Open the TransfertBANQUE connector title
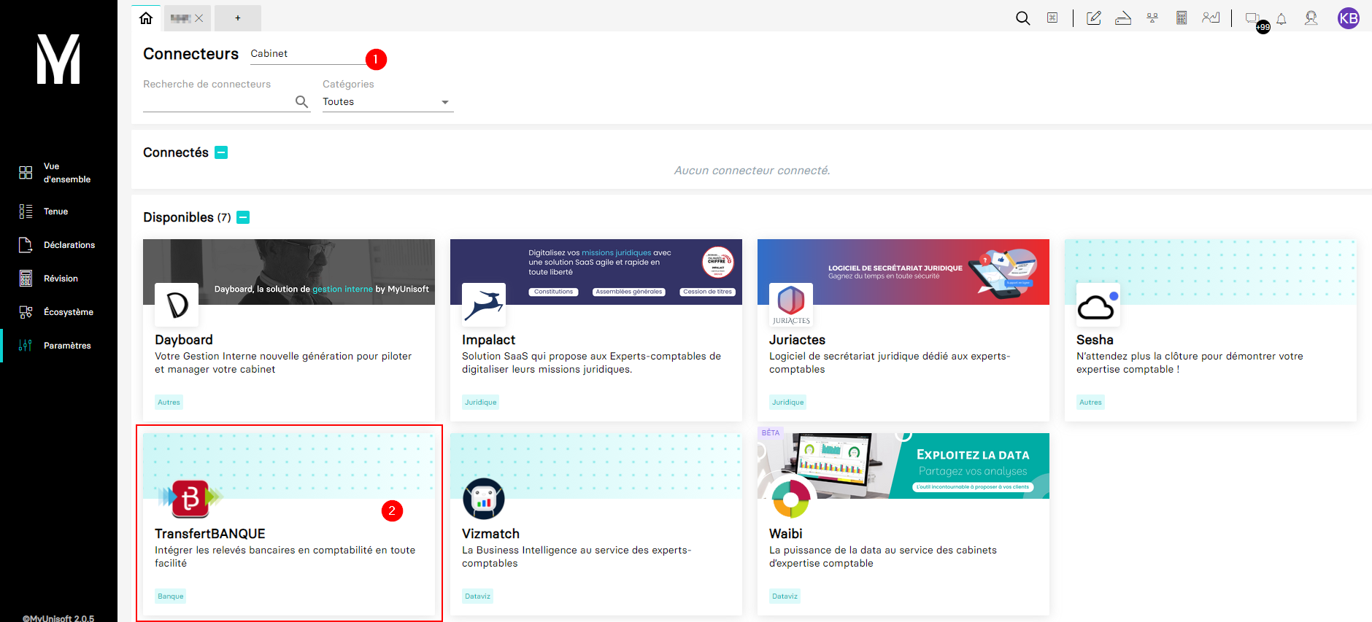Viewport: 1372px width, 622px height. click(x=210, y=534)
